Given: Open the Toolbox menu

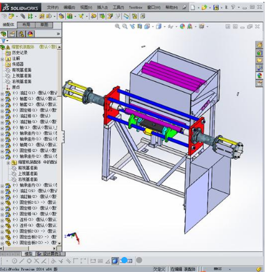Looking at the screenshot, I should coord(136,8).
